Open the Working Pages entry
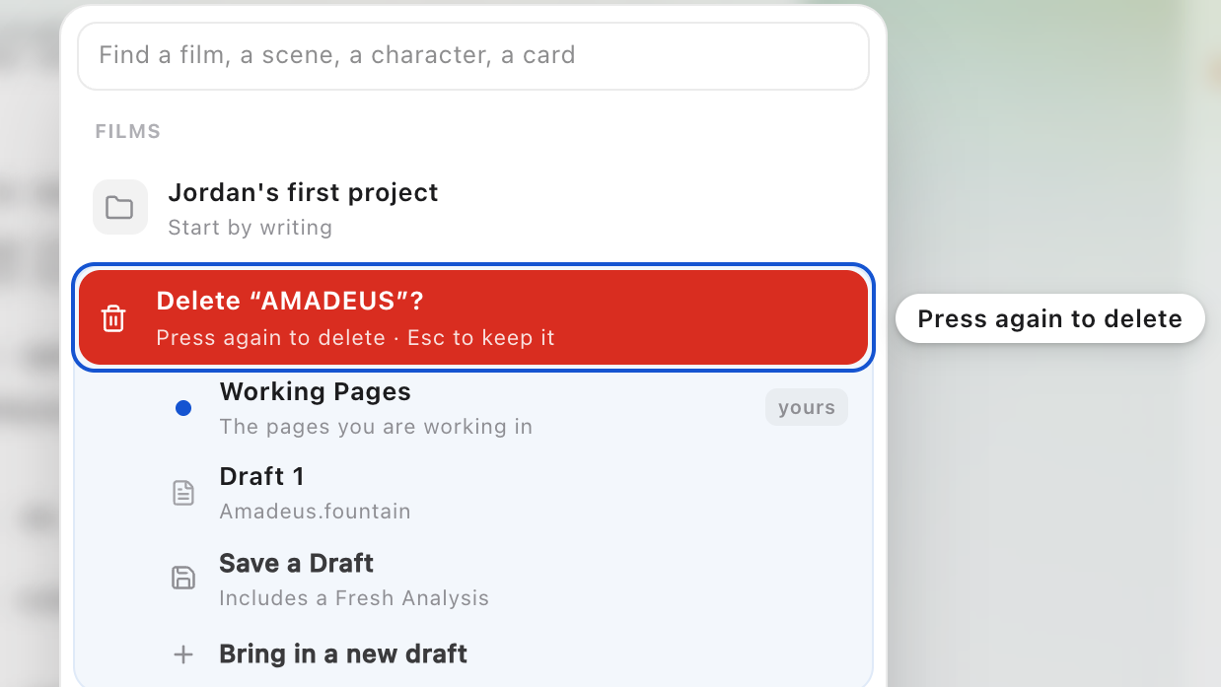Image resolution: width=1221 pixels, height=687 pixels. [473, 408]
